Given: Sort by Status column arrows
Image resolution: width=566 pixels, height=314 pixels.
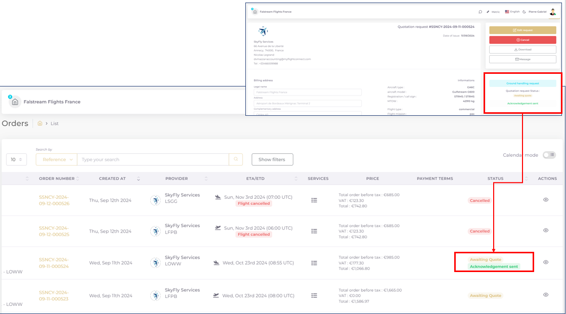Looking at the screenshot, I should pos(526,178).
